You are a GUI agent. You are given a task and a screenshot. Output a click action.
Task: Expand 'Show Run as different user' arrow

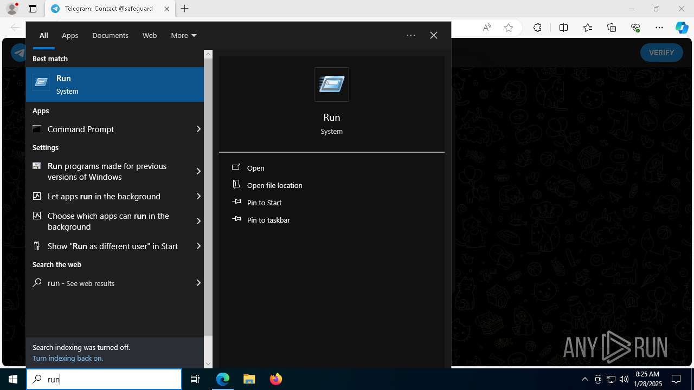tap(198, 246)
